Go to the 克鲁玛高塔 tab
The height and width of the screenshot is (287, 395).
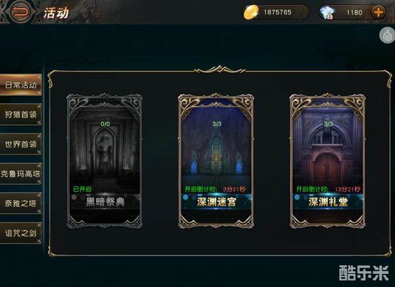[x=20, y=174]
